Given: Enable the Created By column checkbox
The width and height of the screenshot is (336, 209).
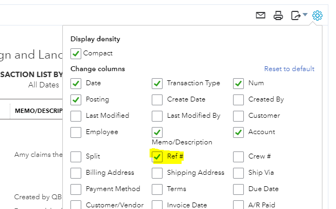Looking at the screenshot, I should 238,100.
